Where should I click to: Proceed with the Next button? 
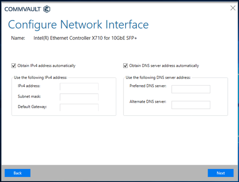pyautogui.click(x=221, y=173)
